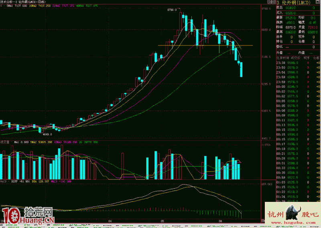The width and height of the screenshot is (321, 228).
Task: Click the 委比 row
Action: (298, 47)
